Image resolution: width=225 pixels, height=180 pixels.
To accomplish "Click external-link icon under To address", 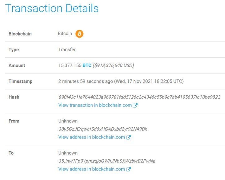I will click(x=128, y=169).
